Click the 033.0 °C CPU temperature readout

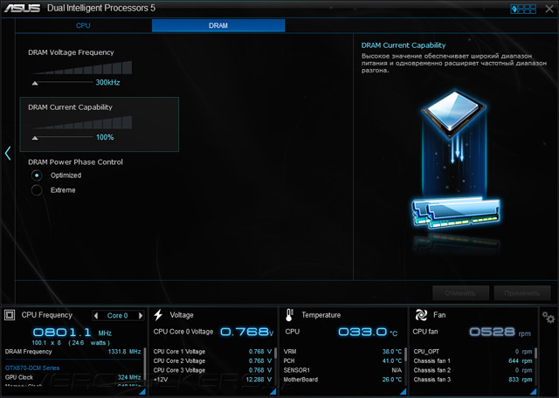pos(368,332)
